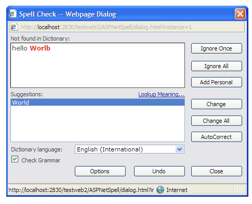Image resolution: width=252 pixels, height=204 pixels.
Task: Click the Change button
Action: click(x=216, y=104)
